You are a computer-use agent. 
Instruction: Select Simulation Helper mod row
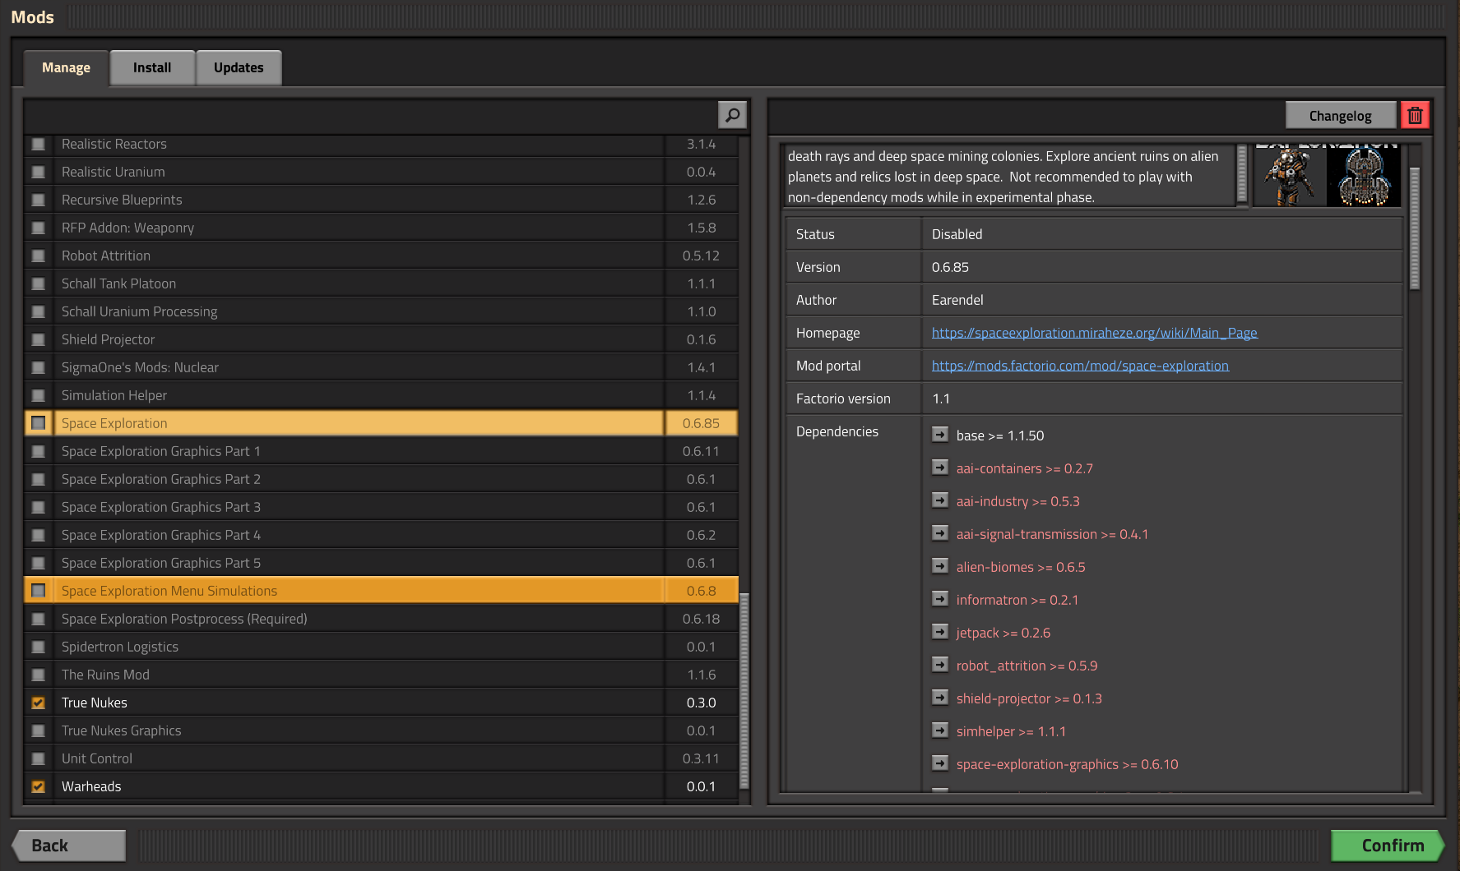point(382,395)
